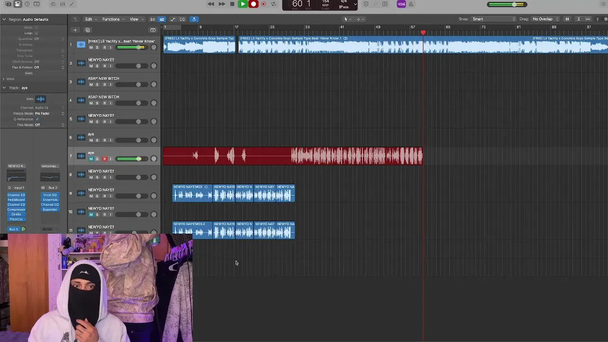This screenshot has height=342, width=608.
Task: Click the Pedalboard plugin slot
Action: [x=16, y=200]
